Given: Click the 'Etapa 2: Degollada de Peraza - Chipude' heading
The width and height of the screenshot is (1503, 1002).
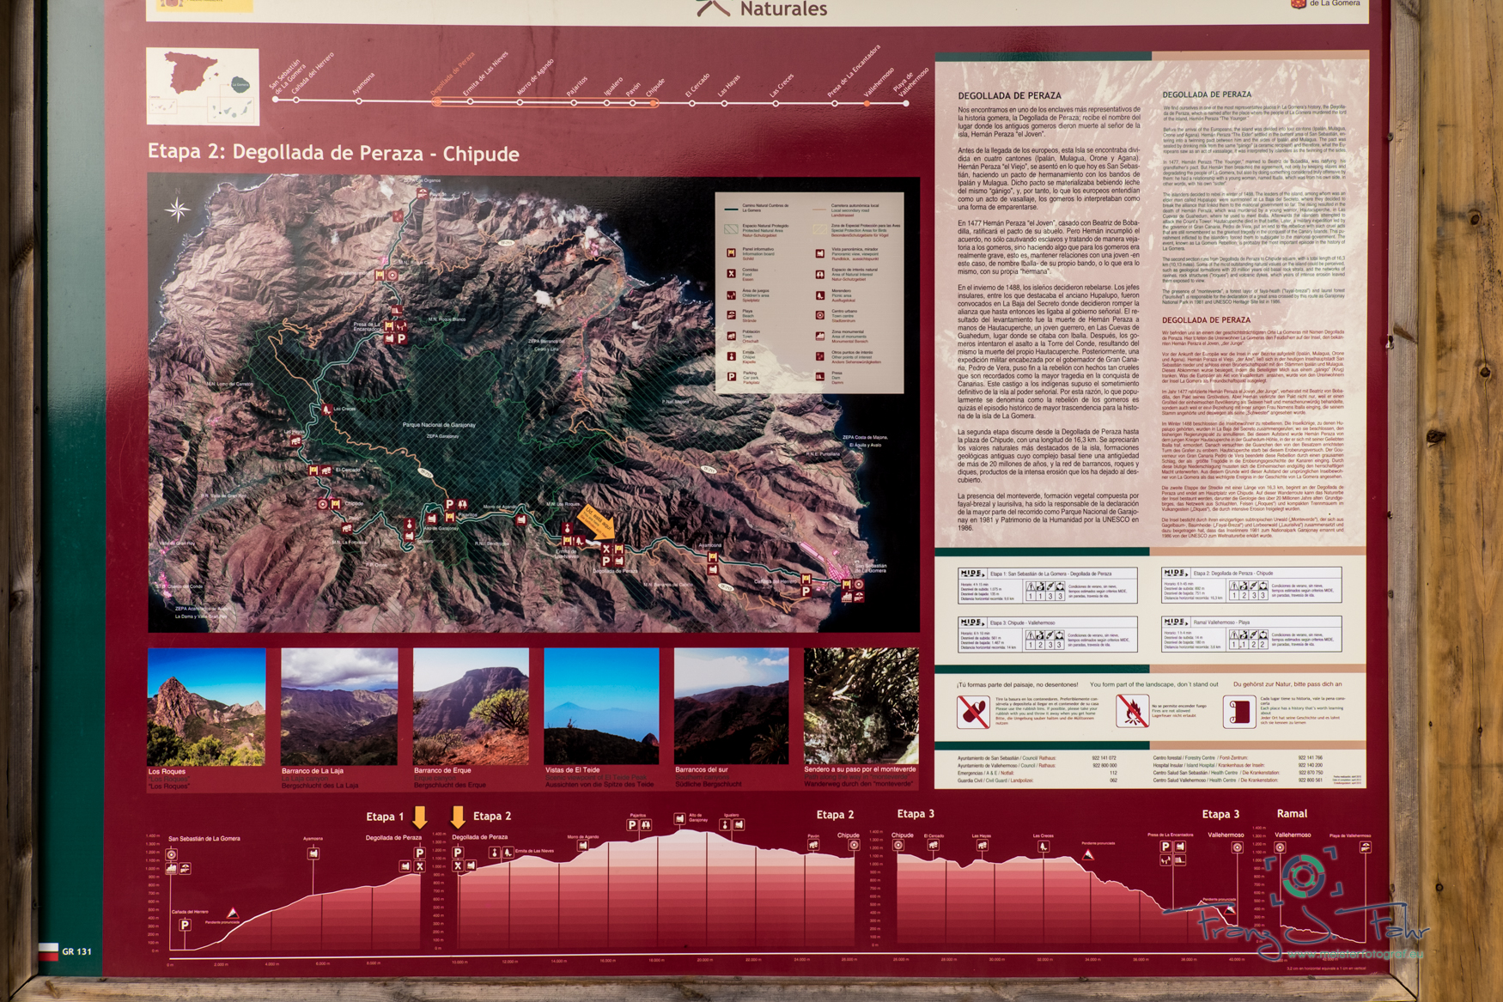Looking at the screenshot, I should [x=333, y=154].
